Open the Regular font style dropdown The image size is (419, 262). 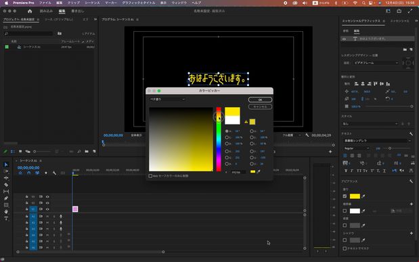[356, 148]
